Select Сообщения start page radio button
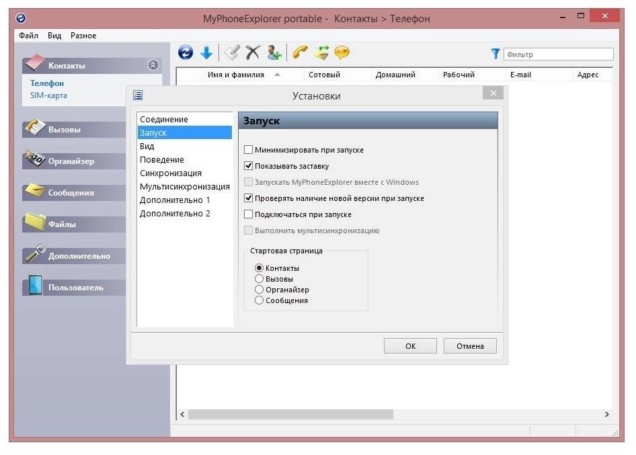Viewport: 636px width, 455px height. (260, 300)
